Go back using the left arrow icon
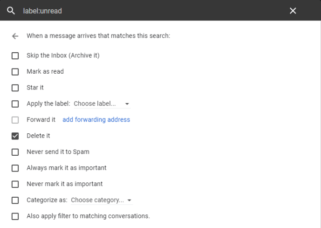 pos(15,36)
